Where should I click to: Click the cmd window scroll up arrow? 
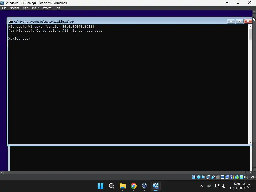tap(250, 26)
